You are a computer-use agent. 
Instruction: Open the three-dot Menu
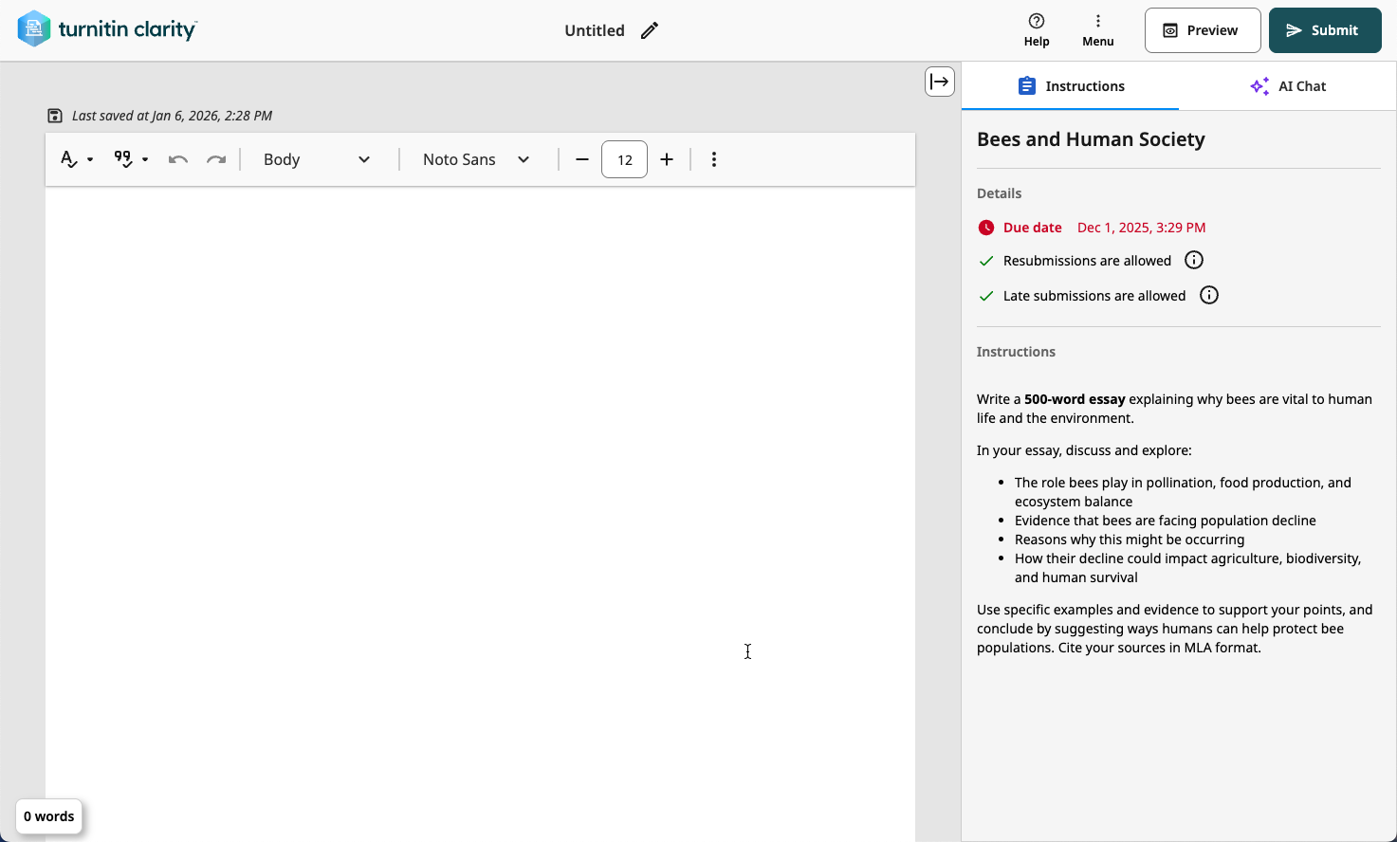pos(1098,30)
